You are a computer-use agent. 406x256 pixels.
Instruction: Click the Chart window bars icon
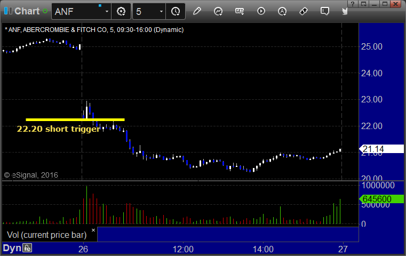(x=8, y=11)
